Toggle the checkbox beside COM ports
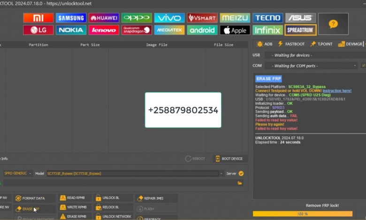Viewport: 366px width, 220px height. [x=363, y=66]
